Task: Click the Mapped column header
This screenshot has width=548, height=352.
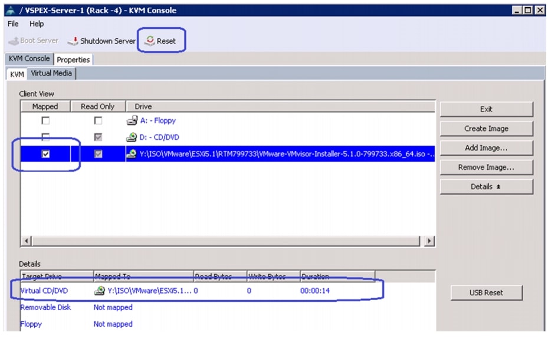Action: [45, 107]
